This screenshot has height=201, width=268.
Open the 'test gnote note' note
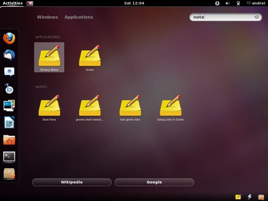[130, 106]
